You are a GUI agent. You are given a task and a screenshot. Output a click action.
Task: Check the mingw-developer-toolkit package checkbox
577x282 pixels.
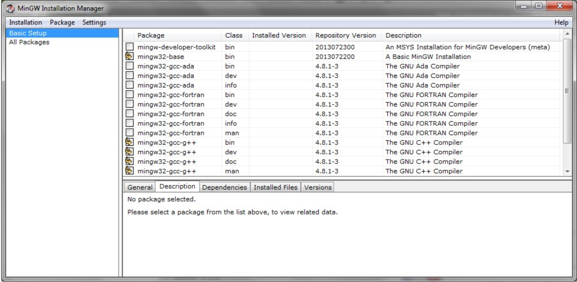tap(130, 47)
